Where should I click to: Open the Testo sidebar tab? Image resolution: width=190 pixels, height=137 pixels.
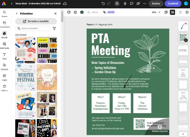[x=4, y=56]
